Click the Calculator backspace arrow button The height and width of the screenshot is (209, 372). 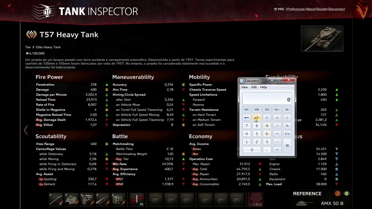(246, 118)
